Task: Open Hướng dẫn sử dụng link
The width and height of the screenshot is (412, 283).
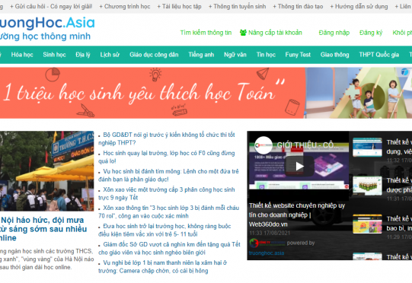Action: click(x=359, y=6)
